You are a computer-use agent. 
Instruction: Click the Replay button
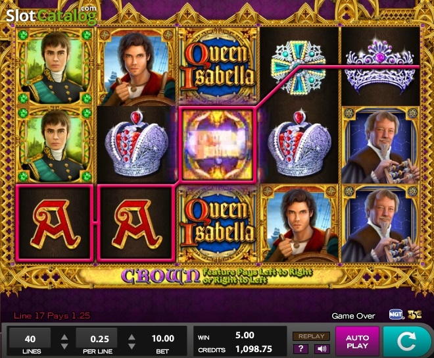(x=312, y=336)
